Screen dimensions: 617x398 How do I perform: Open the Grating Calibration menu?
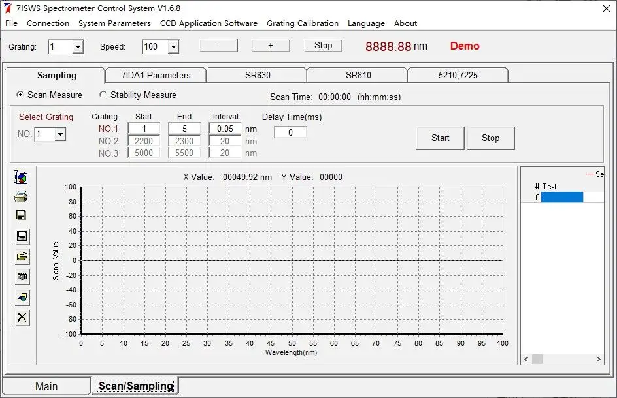(x=302, y=23)
